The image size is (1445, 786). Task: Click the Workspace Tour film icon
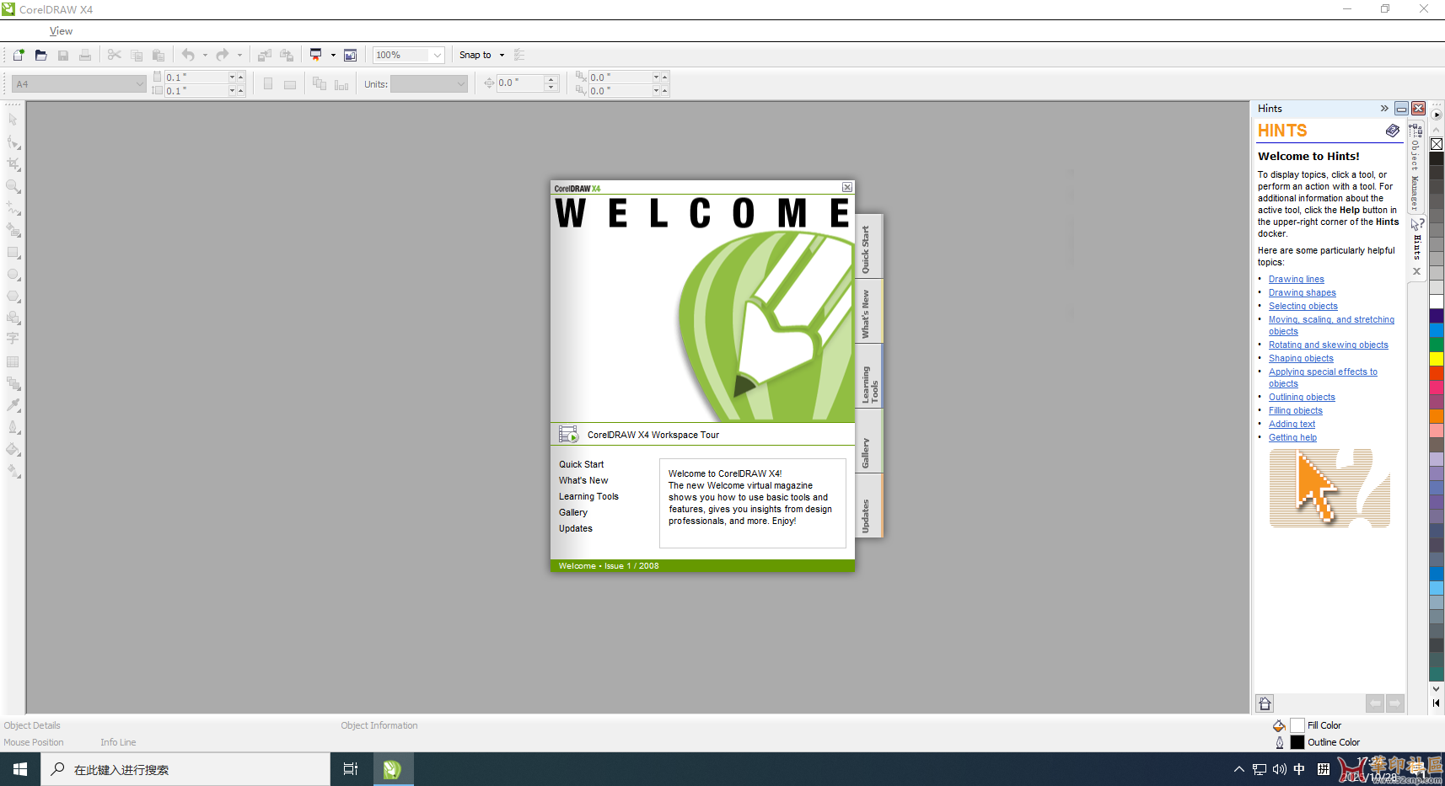click(569, 435)
